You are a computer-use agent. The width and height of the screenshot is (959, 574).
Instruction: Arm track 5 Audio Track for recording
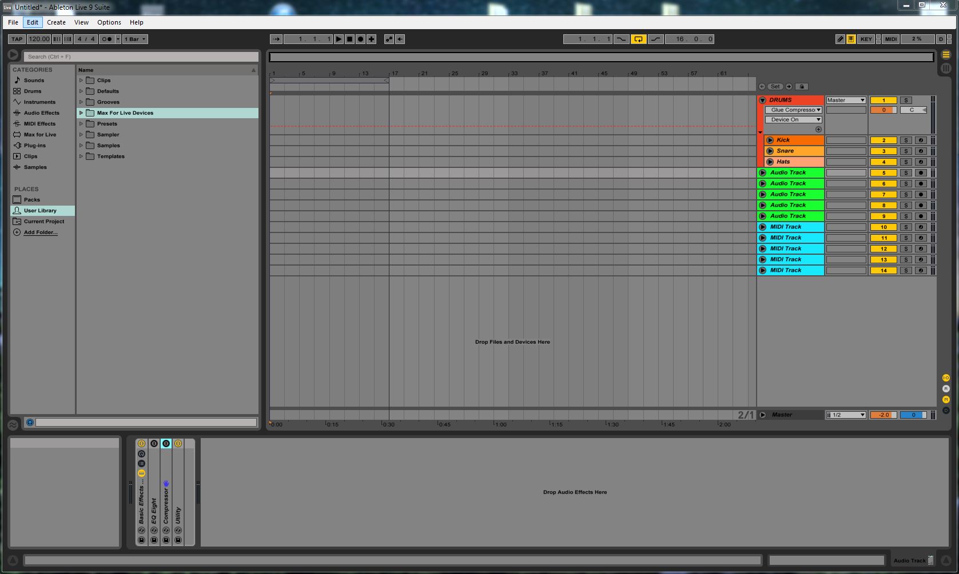click(921, 173)
